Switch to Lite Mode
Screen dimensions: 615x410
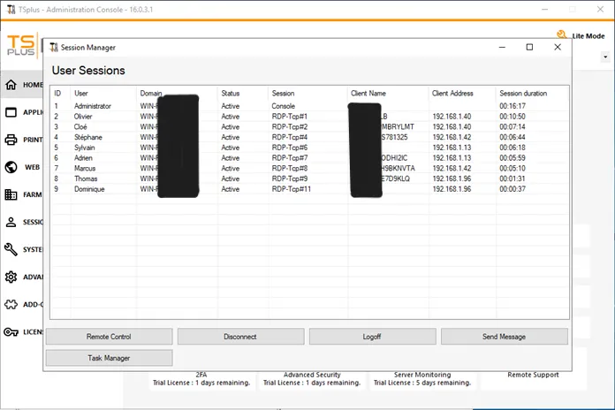click(x=588, y=35)
